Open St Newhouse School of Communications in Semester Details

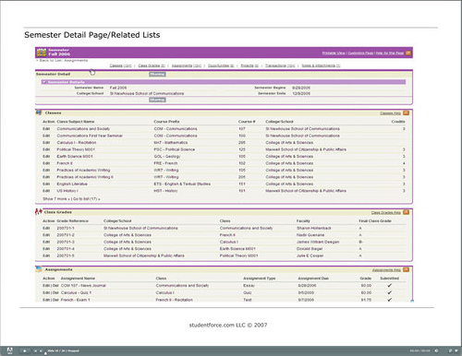[x=147, y=93]
